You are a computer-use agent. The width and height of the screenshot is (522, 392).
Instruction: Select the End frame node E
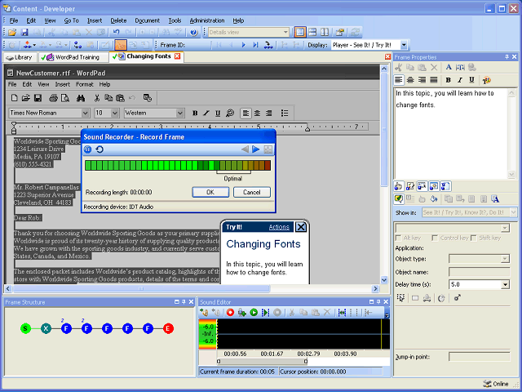click(168, 328)
